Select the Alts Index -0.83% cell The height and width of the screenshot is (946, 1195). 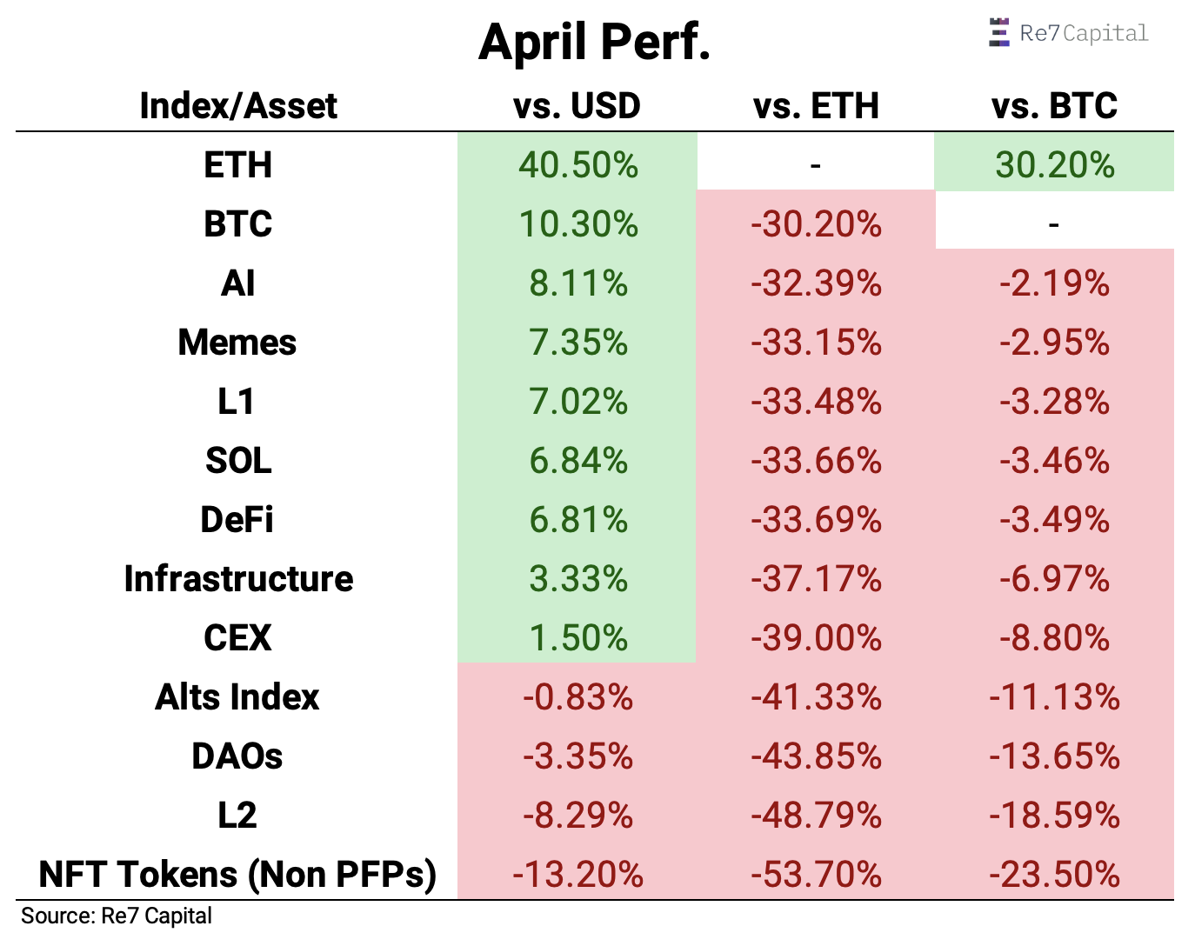(578, 697)
